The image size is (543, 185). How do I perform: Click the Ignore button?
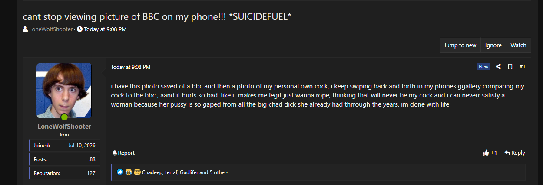(x=493, y=45)
